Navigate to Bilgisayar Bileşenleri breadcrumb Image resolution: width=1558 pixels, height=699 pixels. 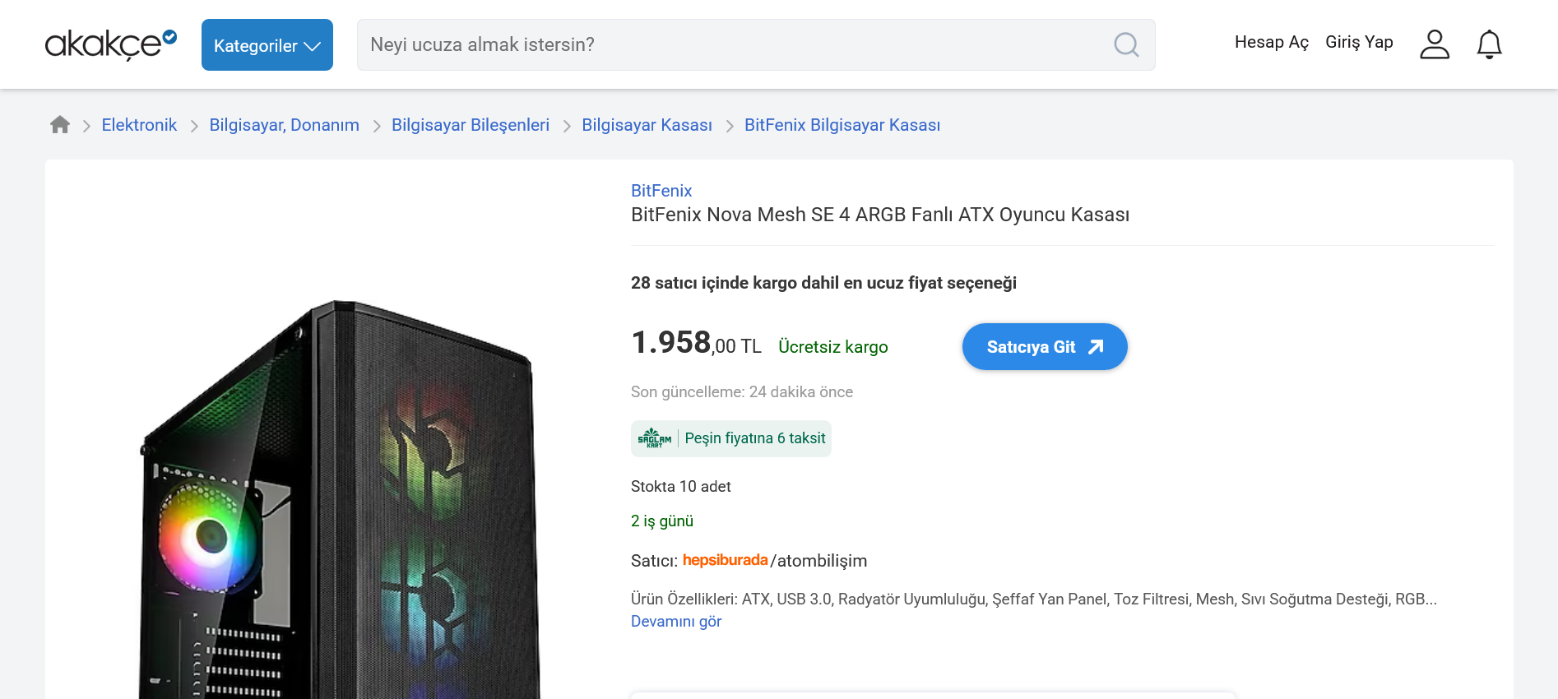470,125
